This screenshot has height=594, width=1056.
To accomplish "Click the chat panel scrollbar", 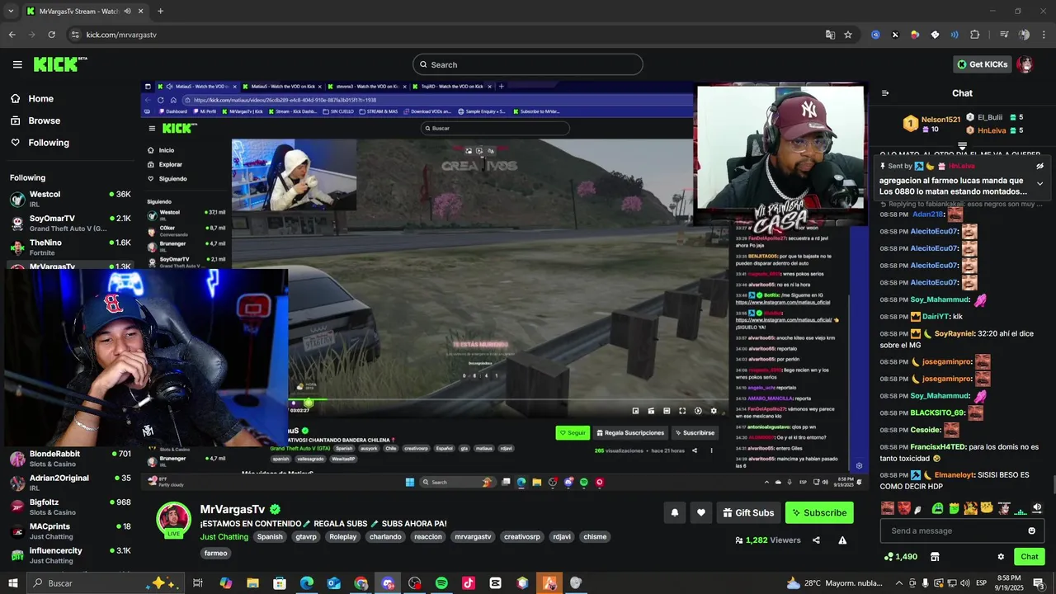I will (1053, 485).
